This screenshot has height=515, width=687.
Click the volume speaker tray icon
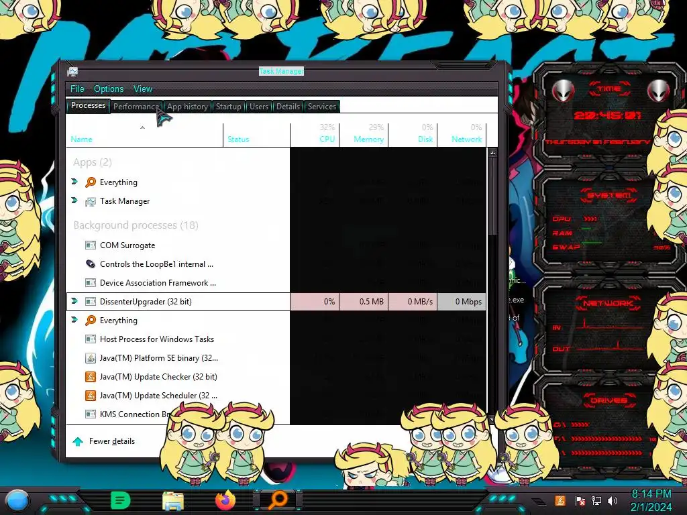point(613,501)
